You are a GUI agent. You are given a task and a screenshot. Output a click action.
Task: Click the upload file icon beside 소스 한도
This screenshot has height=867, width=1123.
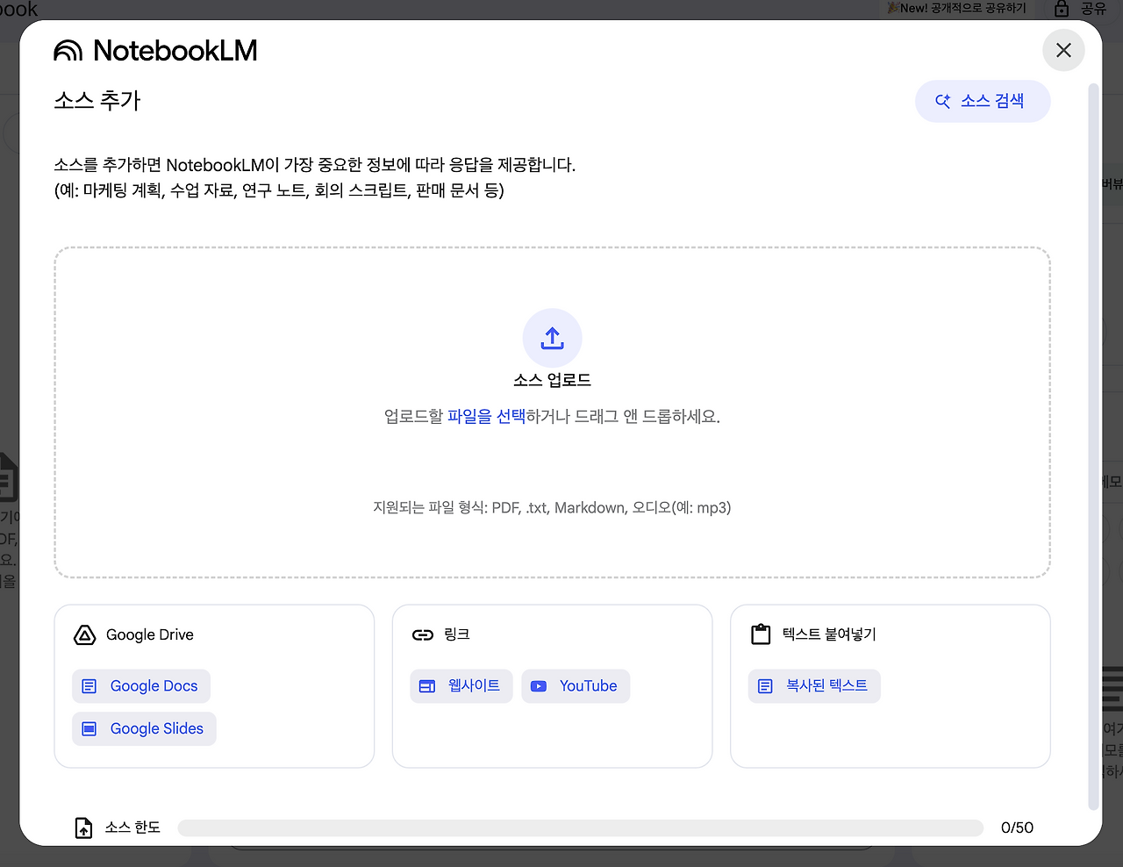(83, 828)
